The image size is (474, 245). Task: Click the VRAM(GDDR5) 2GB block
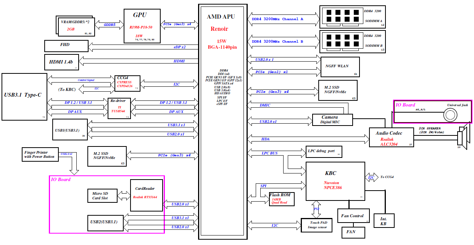(x=75, y=26)
